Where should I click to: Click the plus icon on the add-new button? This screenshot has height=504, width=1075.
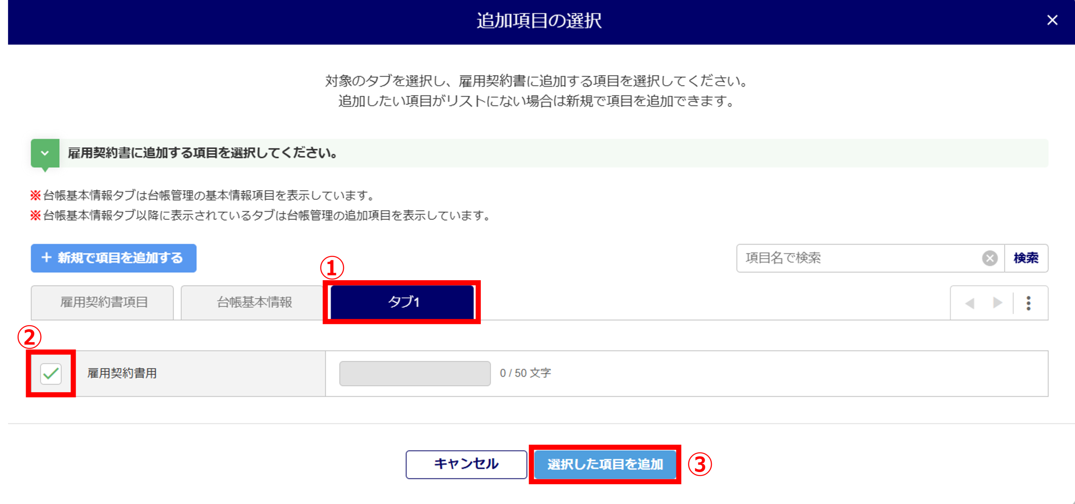(x=47, y=257)
